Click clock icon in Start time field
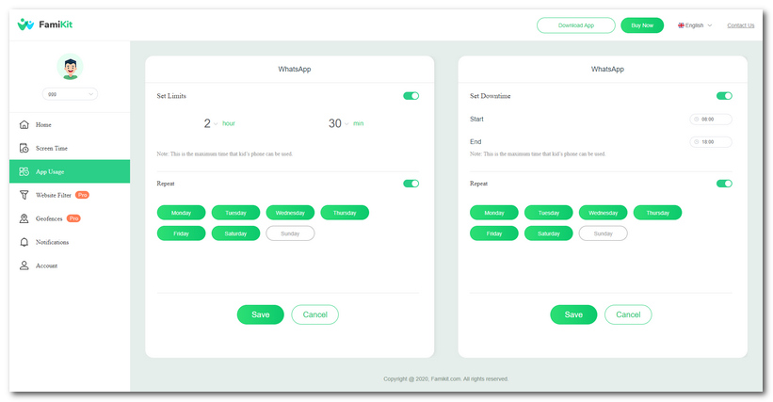 pos(696,120)
